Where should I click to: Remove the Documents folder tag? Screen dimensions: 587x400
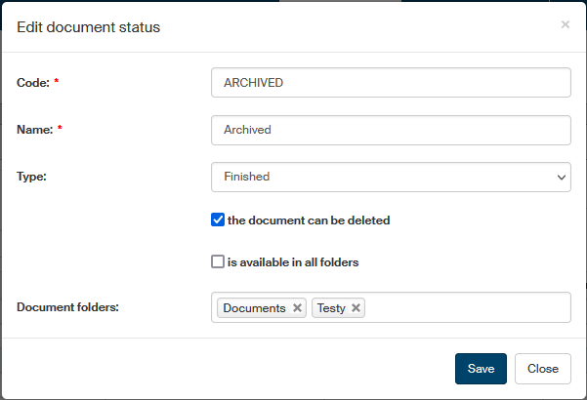point(297,308)
